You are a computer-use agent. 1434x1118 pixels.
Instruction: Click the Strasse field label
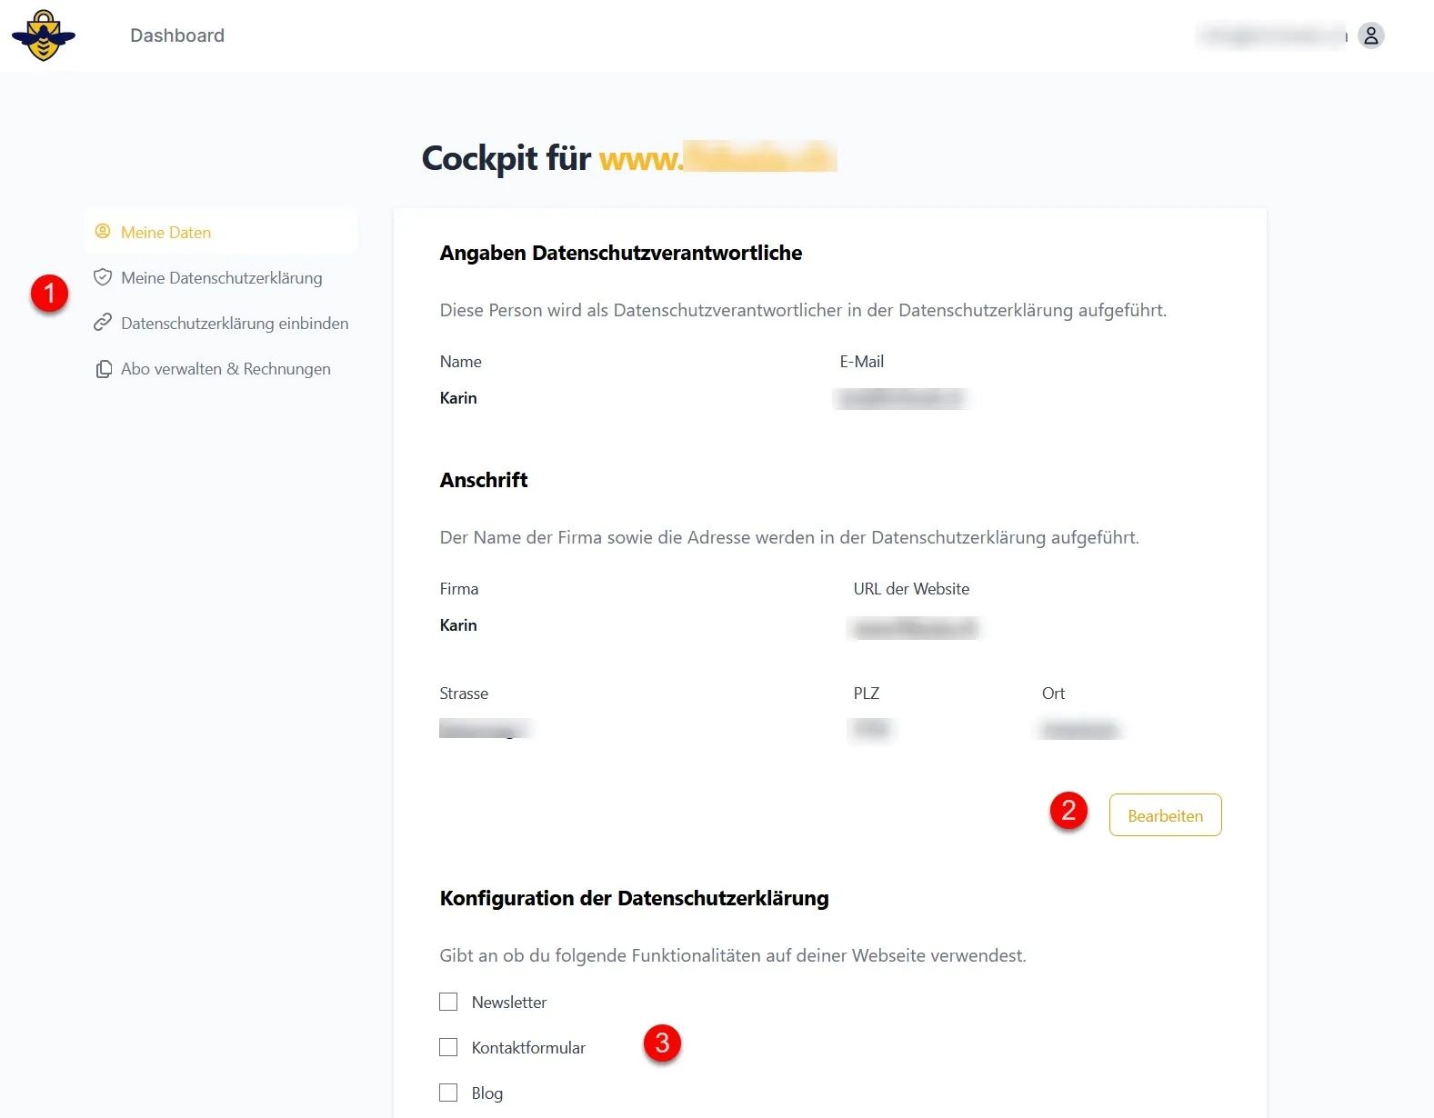click(464, 694)
